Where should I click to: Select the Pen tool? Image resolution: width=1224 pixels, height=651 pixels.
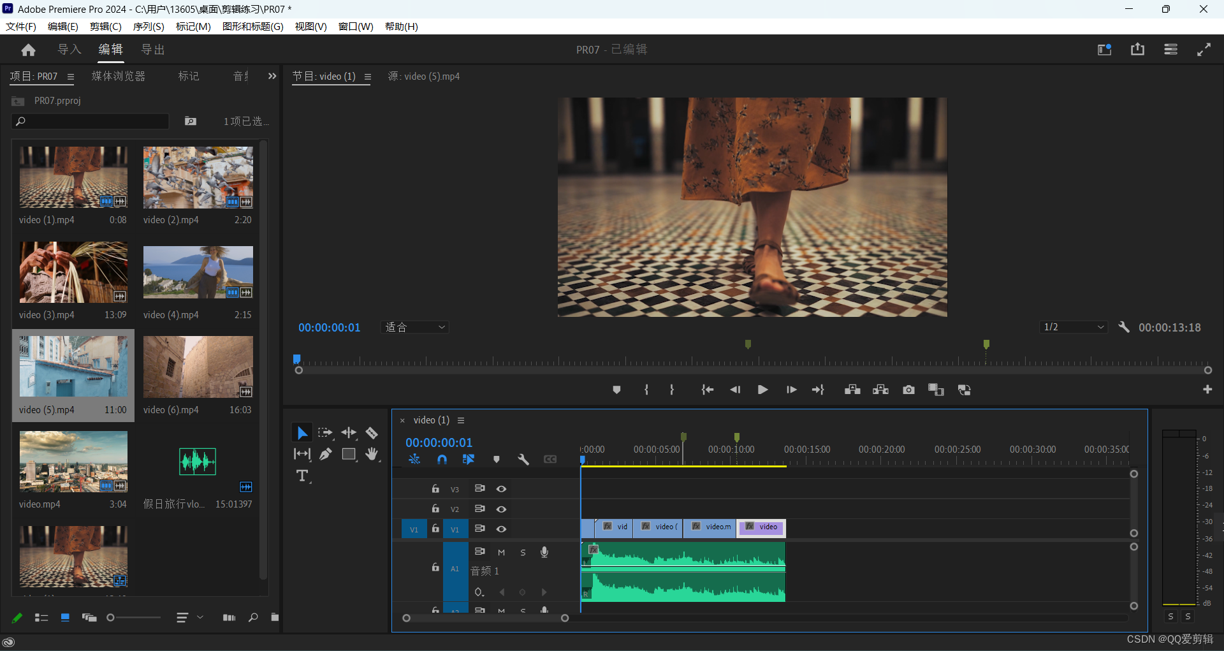(326, 454)
